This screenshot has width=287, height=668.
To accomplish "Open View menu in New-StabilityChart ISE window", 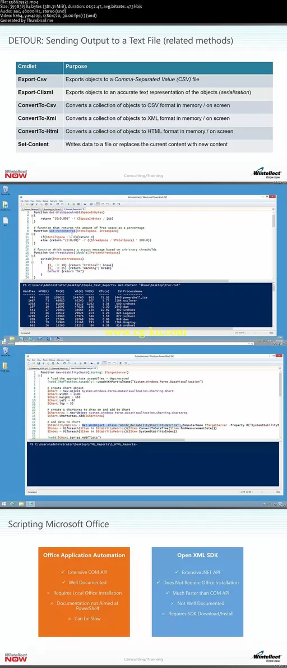I will (x=39, y=360).
